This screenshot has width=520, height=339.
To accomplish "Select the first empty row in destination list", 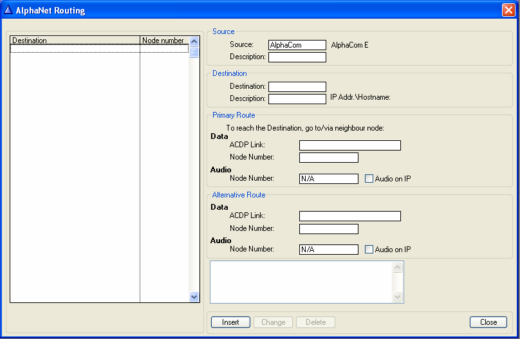I will [x=75, y=49].
